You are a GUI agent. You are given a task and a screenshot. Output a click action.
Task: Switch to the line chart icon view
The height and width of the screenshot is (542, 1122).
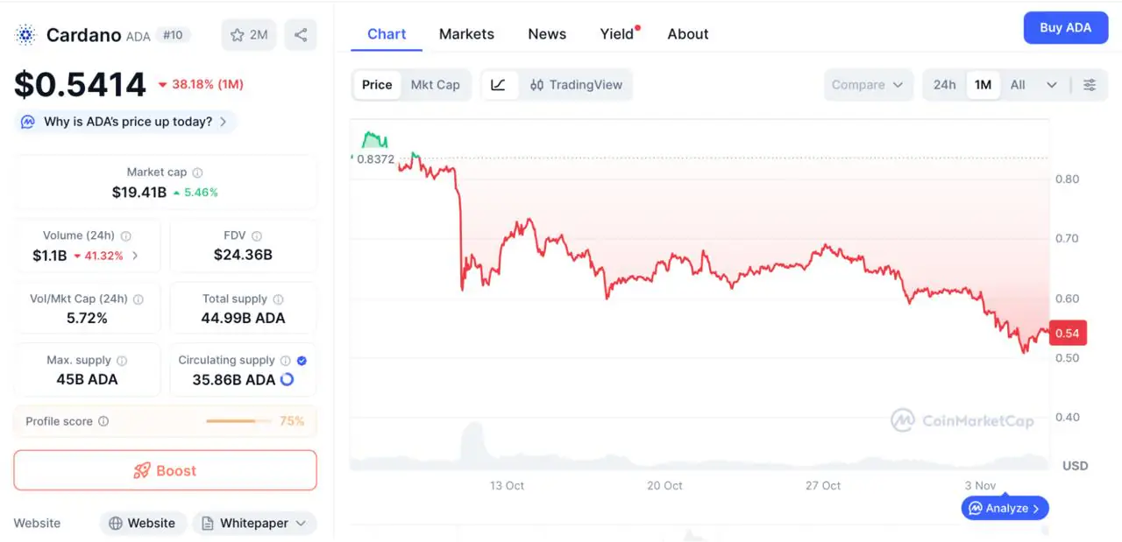click(x=499, y=85)
